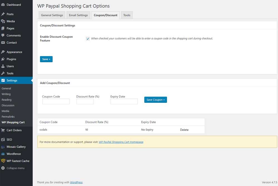Open Comments menu label in sidebar
Image resolution: width=278 pixels, height=186 pixels.
(14, 35)
